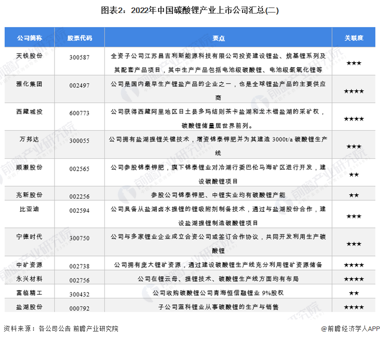This screenshot has width=380, height=339.
Task: Select stock code 600773
Action: click(79, 113)
